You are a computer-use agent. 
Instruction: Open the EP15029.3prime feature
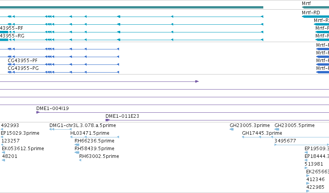20,133
